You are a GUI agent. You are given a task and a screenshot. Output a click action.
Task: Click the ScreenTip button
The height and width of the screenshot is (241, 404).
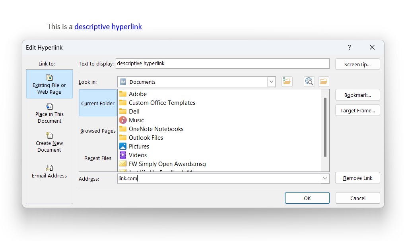point(357,64)
